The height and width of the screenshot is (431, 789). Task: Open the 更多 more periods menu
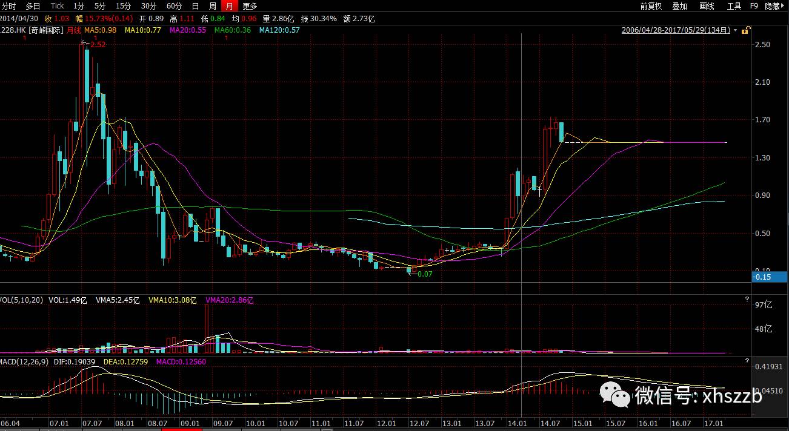tap(250, 6)
